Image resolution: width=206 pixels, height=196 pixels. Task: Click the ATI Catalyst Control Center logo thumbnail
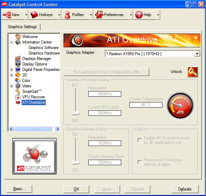[34, 156]
